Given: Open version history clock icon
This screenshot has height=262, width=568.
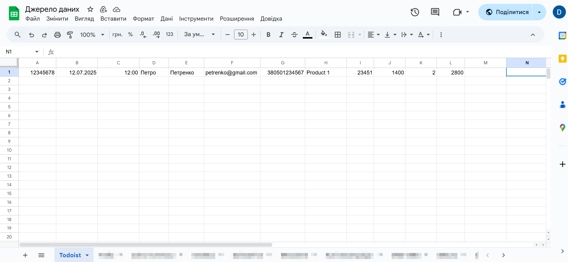Looking at the screenshot, I should pos(415,12).
